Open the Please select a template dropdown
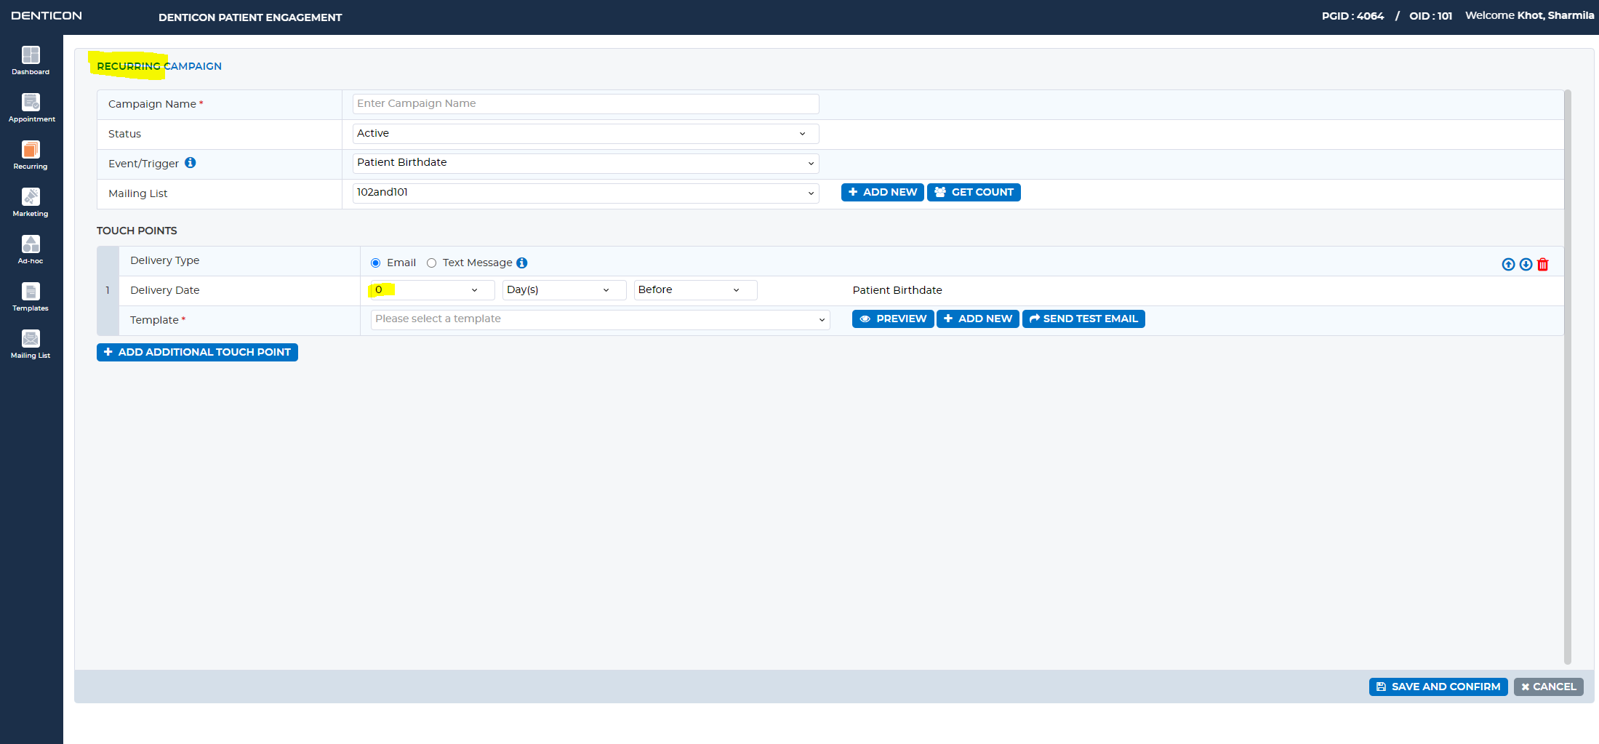 (600, 319)
